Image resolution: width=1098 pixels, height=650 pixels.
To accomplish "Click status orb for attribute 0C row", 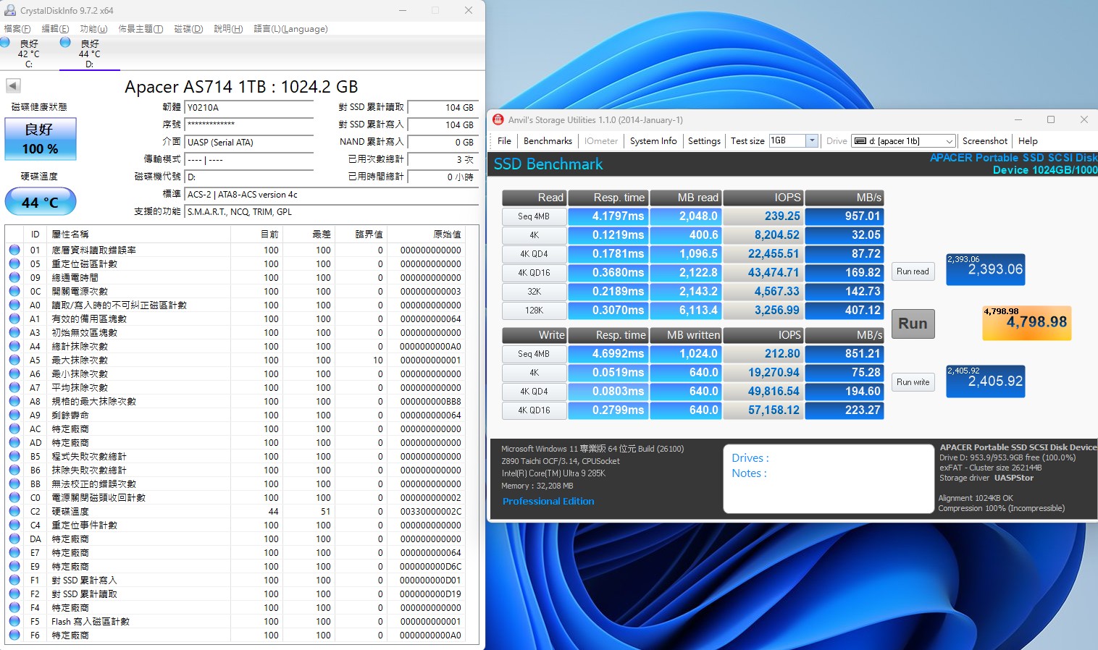I will pyautogui.click(x=14, y=291).
